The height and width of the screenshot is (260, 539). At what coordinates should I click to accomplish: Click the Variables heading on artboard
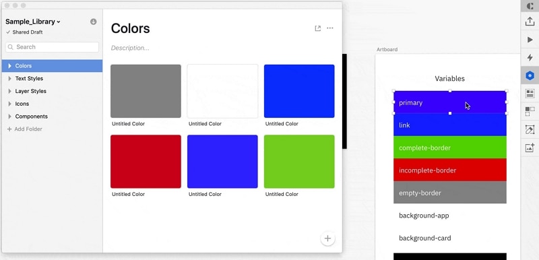tap(449, 79)
